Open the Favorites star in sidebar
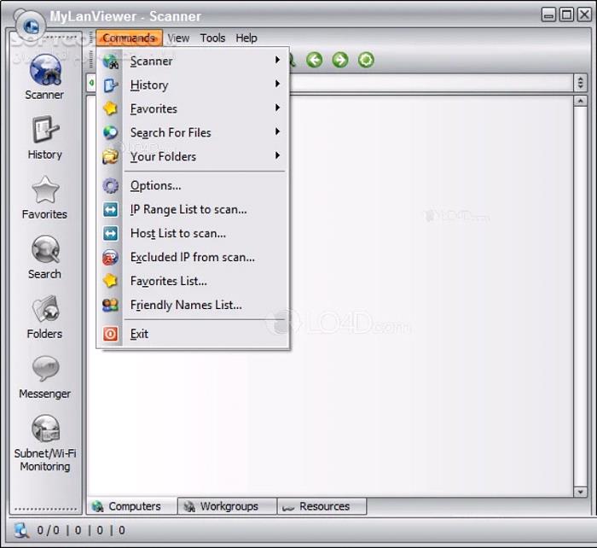This screenshot has width=597, height=548. coord(45,189)
